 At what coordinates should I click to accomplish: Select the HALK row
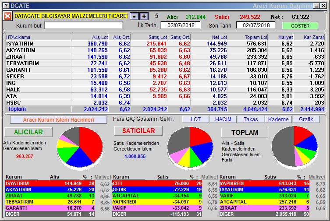coord(165,89)
